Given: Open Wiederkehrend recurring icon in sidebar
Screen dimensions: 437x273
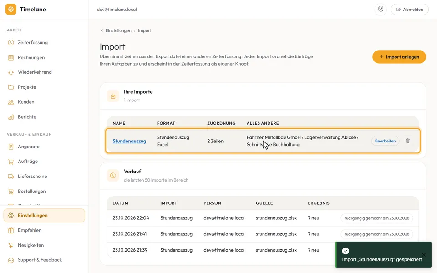Looking at the screenshot, I should pos(11,72).
